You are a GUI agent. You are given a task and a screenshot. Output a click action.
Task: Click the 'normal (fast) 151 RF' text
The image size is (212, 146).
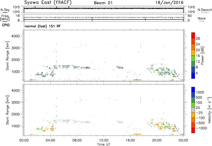(x=43, y=26)
